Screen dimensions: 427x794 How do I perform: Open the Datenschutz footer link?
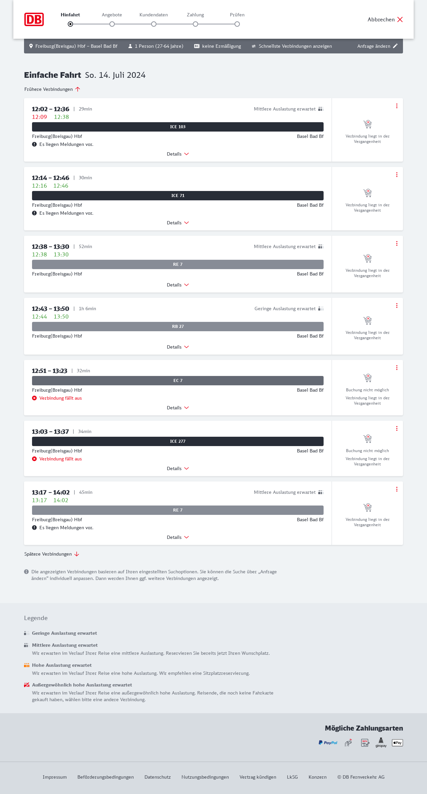tap(157, 777)
